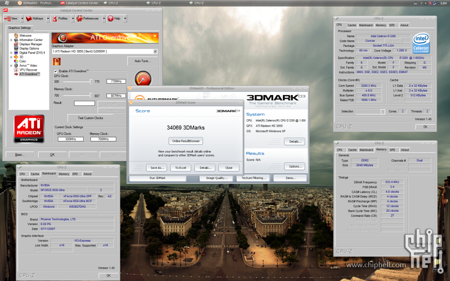450x281 pixels.
Task: Open the Help toolbar button
Action: [114, 19]
